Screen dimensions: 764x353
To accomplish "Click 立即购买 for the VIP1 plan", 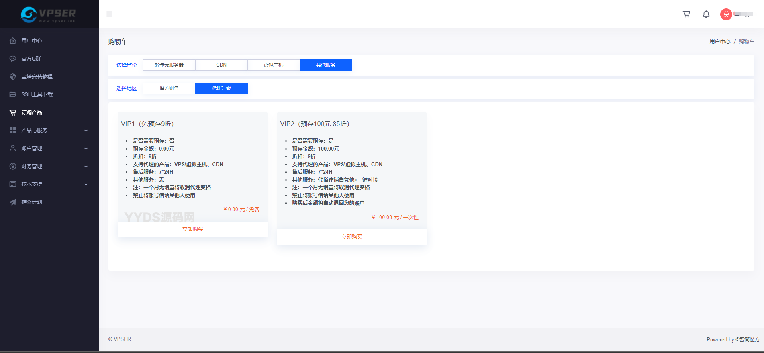I will coord(193,229).
